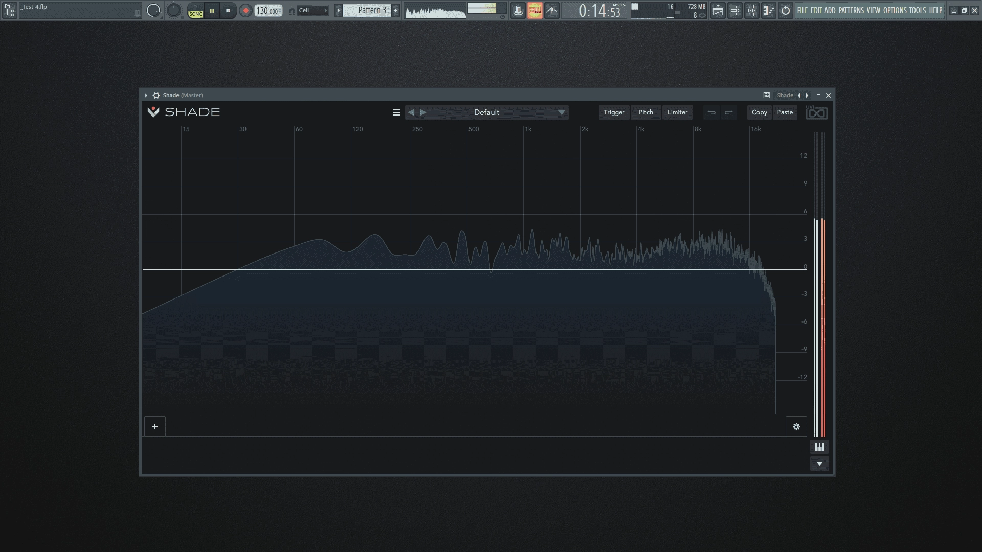Toggle the magnet snap icon
Screen dimensions: 982x552
pos(292,11)
